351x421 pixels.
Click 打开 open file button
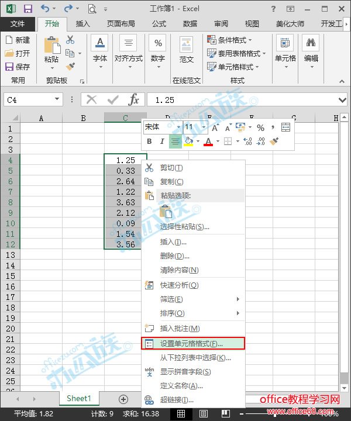pyautogui.click(x=18, y=53)
